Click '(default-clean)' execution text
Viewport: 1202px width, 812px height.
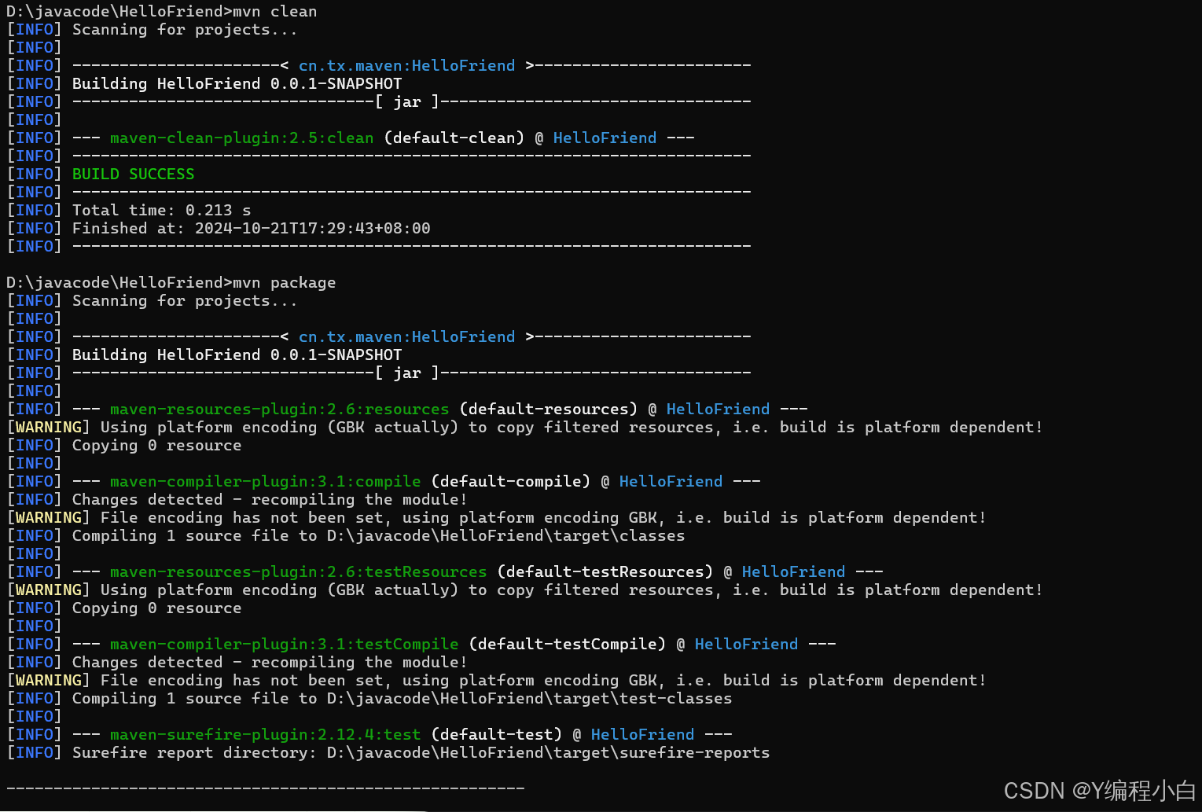tap(454, 138)
